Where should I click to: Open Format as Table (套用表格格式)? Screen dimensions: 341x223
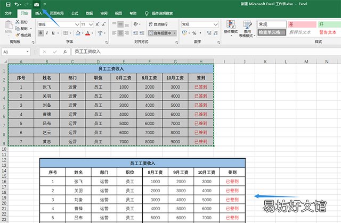click(247, 29)
